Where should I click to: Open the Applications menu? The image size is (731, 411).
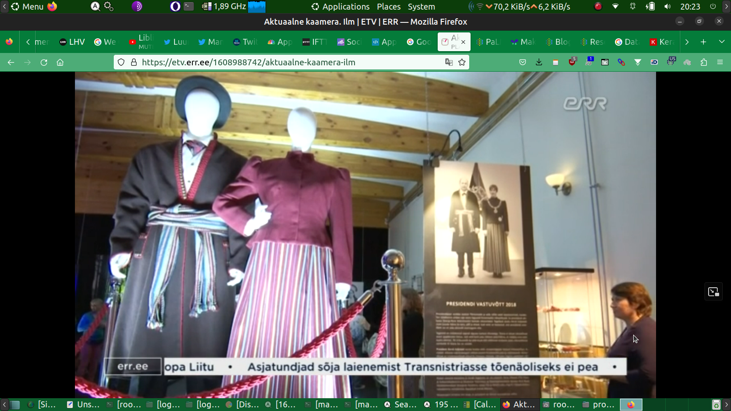tap(340, 6)
